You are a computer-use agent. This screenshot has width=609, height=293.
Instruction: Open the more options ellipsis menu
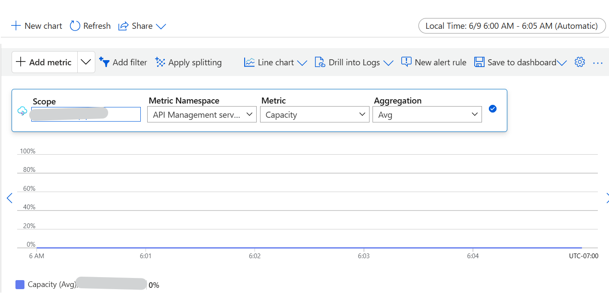598,63
